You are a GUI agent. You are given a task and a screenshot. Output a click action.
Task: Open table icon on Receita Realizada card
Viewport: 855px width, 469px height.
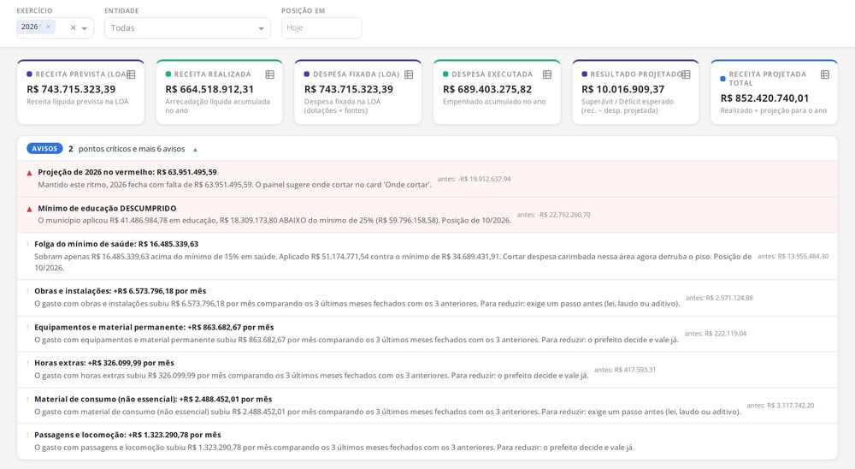pyautogui.click(x=269, y=74)
